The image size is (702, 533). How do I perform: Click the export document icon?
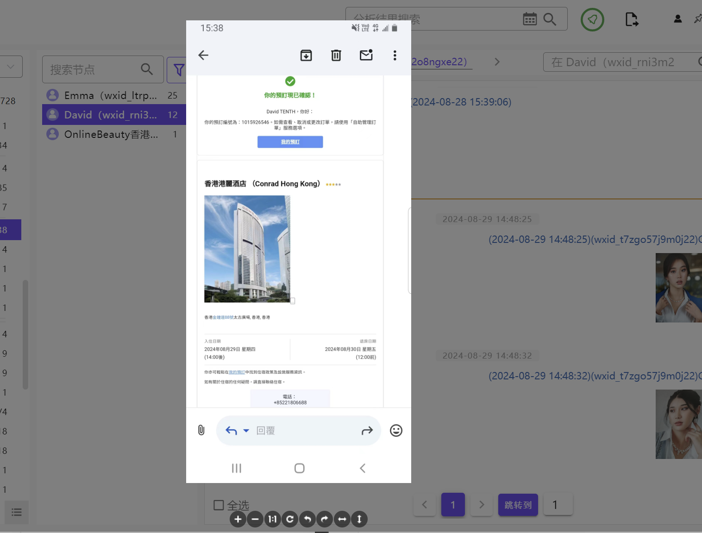[x=632, y=19]
